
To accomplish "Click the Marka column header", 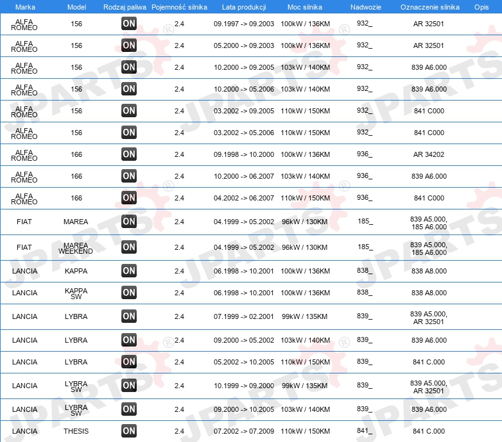I will (x=25, y=7).
